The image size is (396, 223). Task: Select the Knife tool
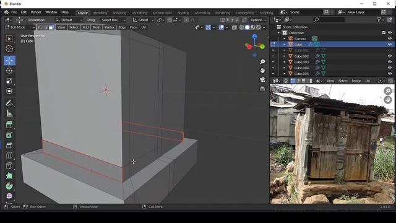pos(9,165)
